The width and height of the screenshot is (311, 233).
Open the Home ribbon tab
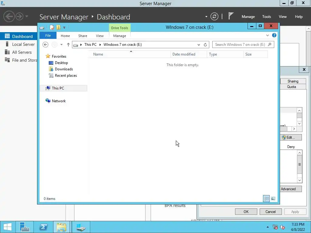pyautogui.click(x=65, y=36)
